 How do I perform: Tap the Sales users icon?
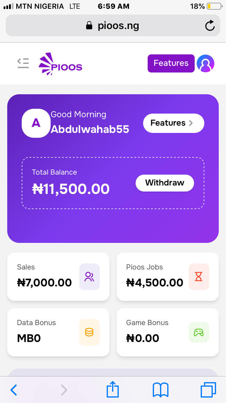(x=89, y=277)
